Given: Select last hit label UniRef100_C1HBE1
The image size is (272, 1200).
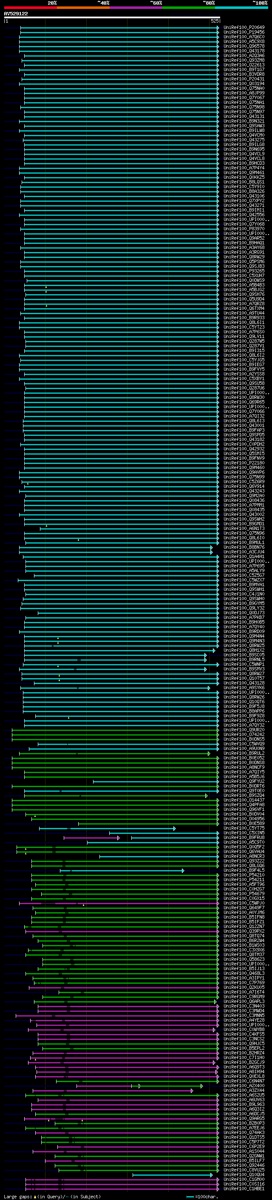Looking at the screenshot, I should click(x=244, y=1189).
